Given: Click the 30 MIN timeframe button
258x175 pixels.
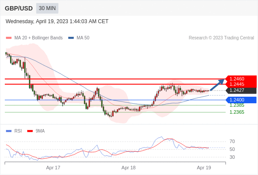Looking at the screenshot, I should click(x=47, y=8).
